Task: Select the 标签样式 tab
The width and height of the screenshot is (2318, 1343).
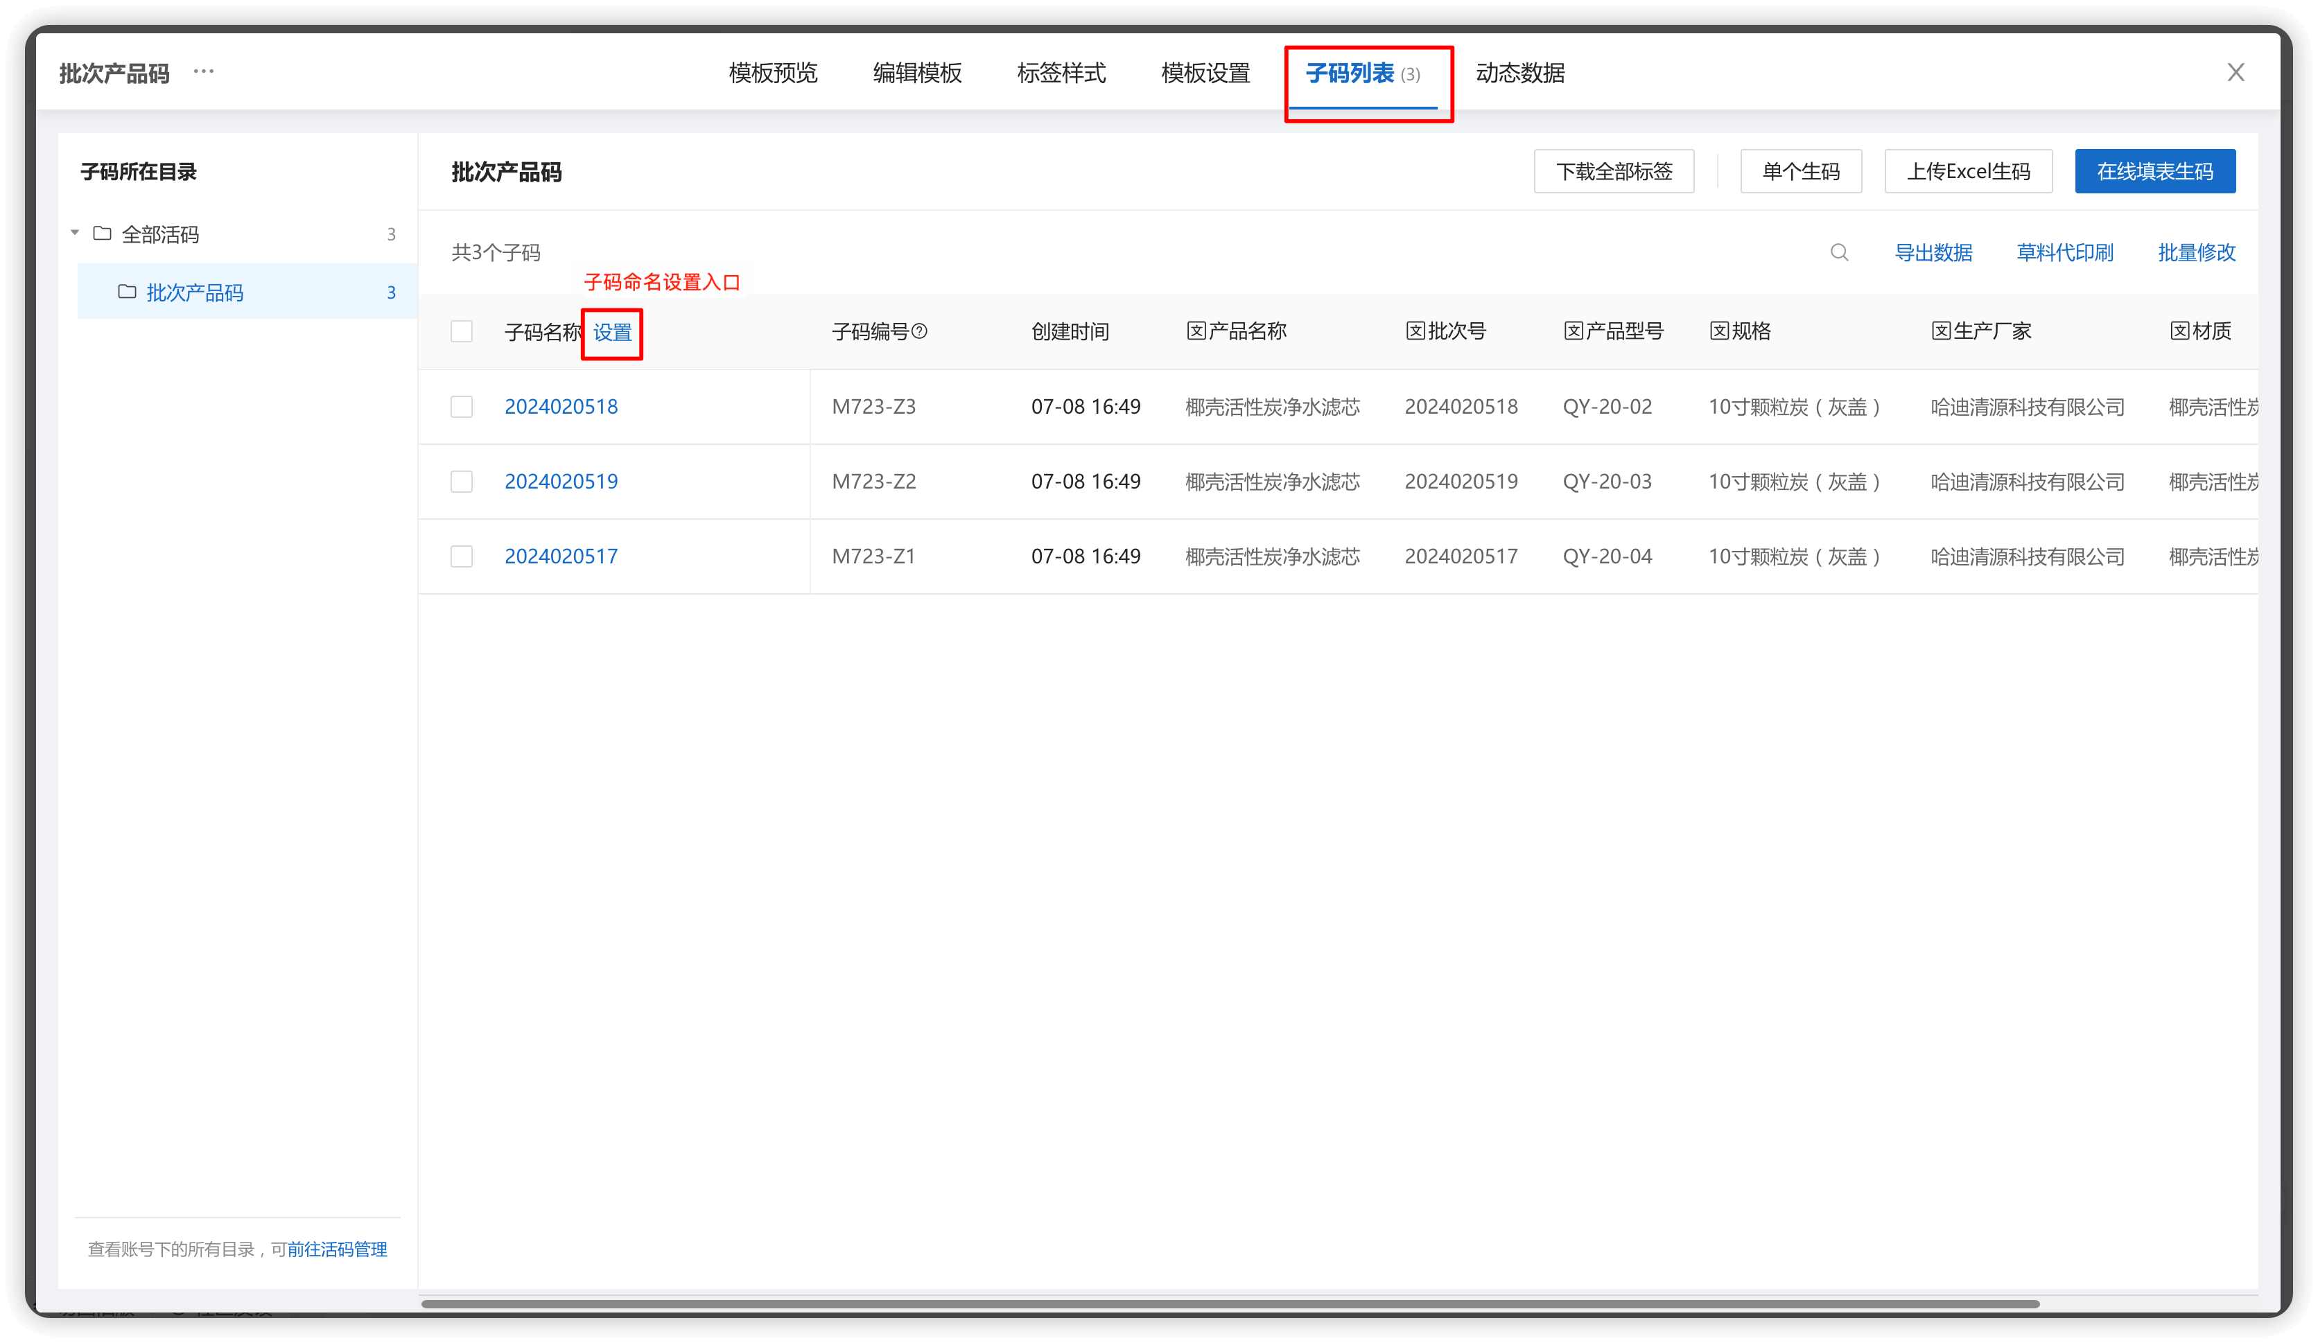Action: click(1063, 73)
